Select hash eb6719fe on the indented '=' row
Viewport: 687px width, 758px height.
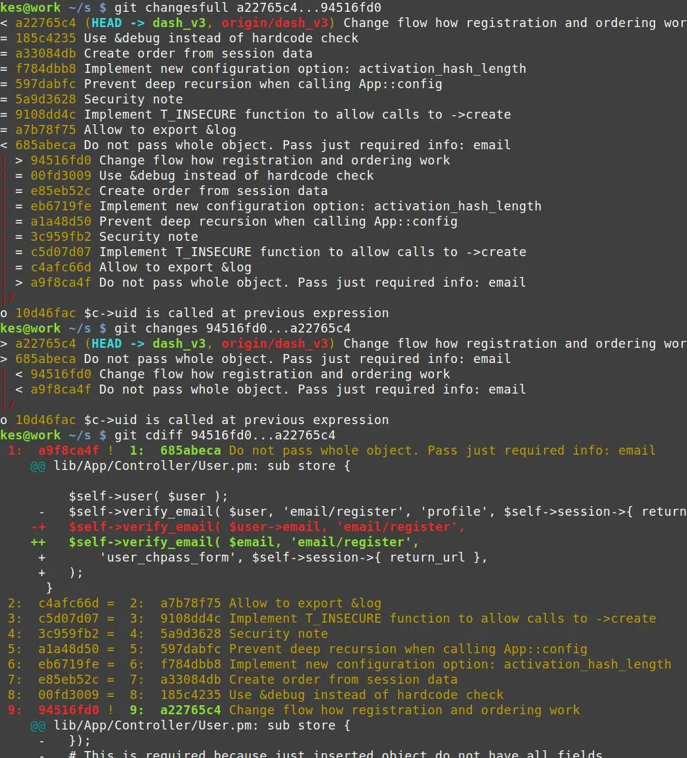[x=61, y=206]
